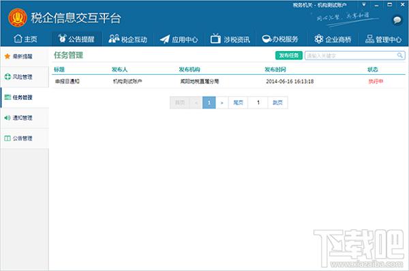This screenshot has width=409, height=271.
Task: Click publisher 机构测试账户 cell
Action: pyautogui.click(x=127, y=81)
